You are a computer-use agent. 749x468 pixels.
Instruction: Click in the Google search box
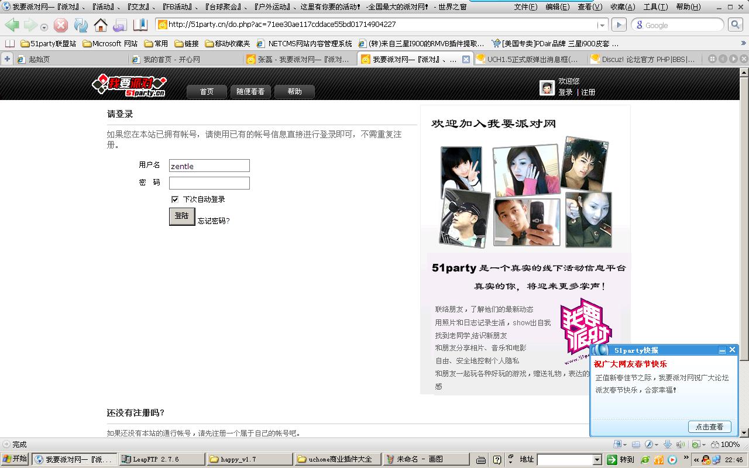tap(678, 25)
